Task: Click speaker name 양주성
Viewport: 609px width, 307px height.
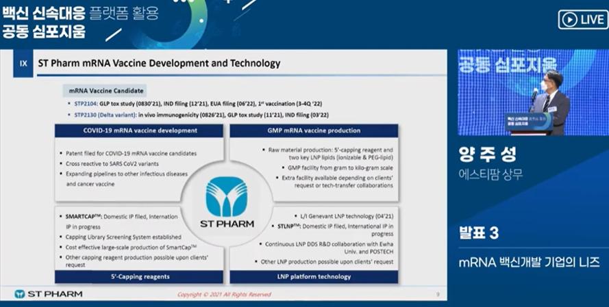Action: click(488, 155)
